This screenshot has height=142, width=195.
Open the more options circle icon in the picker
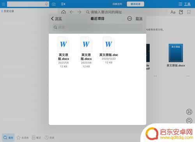(x=129, y=19)
